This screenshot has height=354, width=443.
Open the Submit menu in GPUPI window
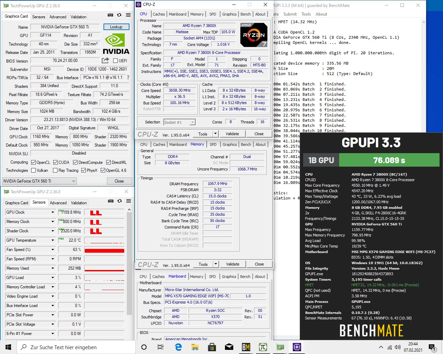290,14
